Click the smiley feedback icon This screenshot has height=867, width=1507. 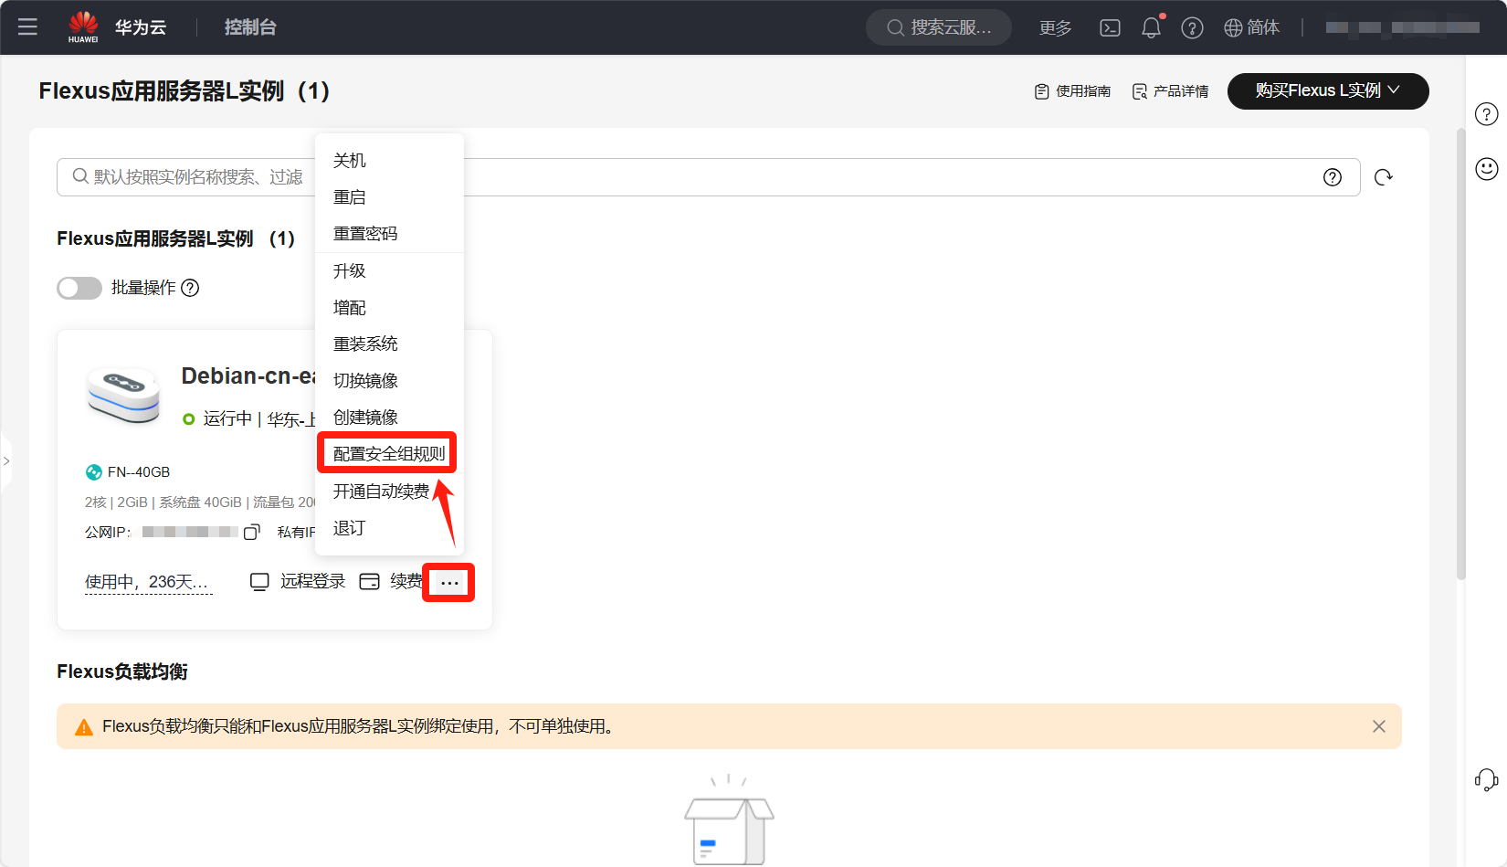coord(1486,168)
